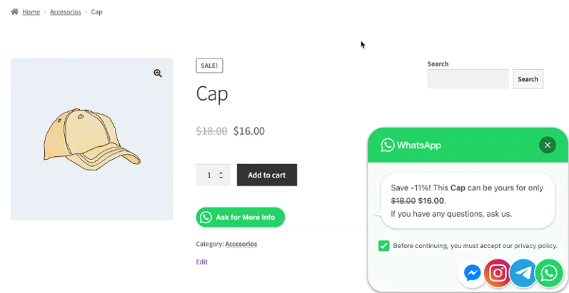Viewport: 569px width, 293px height.
Task: Go to Home breadcrumb link
Action: coord(31,12)
